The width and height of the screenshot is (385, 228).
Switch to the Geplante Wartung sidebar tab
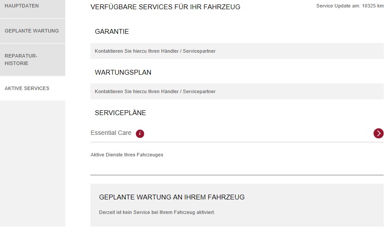pos(33,31)
